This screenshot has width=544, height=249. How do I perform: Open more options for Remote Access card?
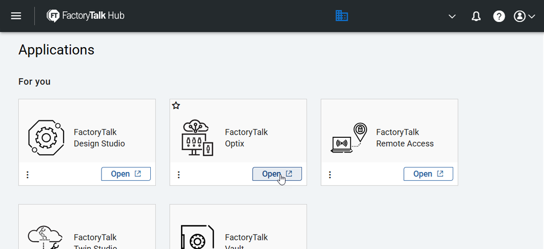330,174
